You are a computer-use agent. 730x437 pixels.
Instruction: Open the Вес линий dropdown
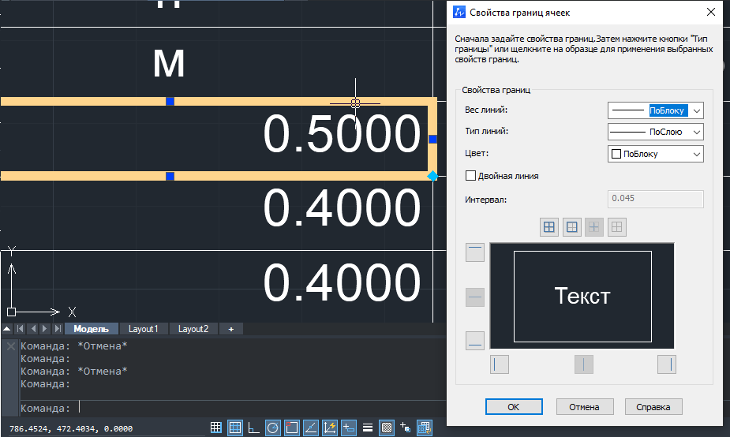[655, 110]
